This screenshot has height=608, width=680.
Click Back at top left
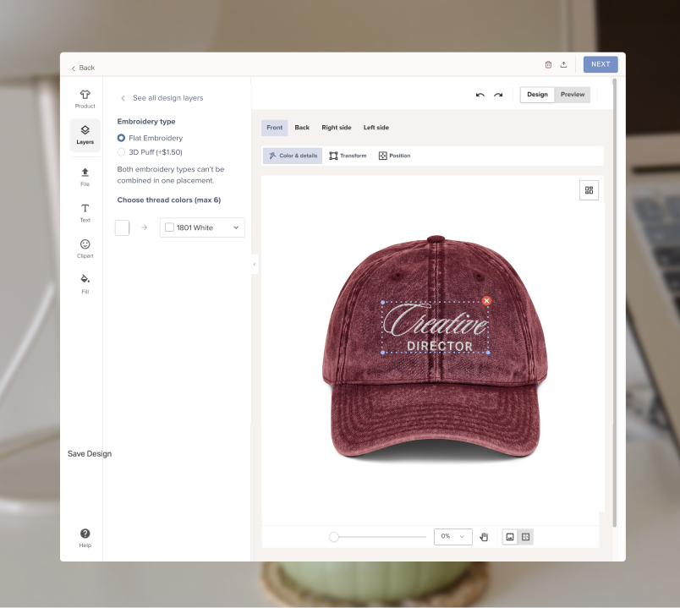pyautogui.click(x=83, y=68)
